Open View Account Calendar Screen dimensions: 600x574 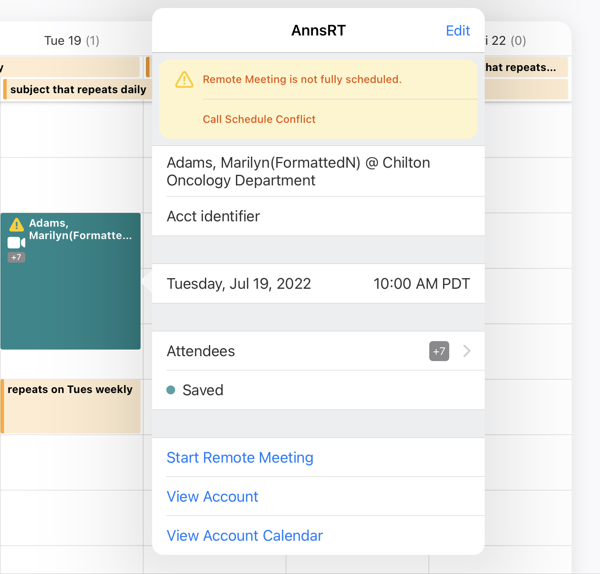(245, 535)
